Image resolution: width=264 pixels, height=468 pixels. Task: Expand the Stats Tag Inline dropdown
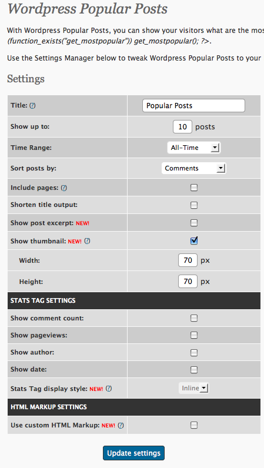193,388
